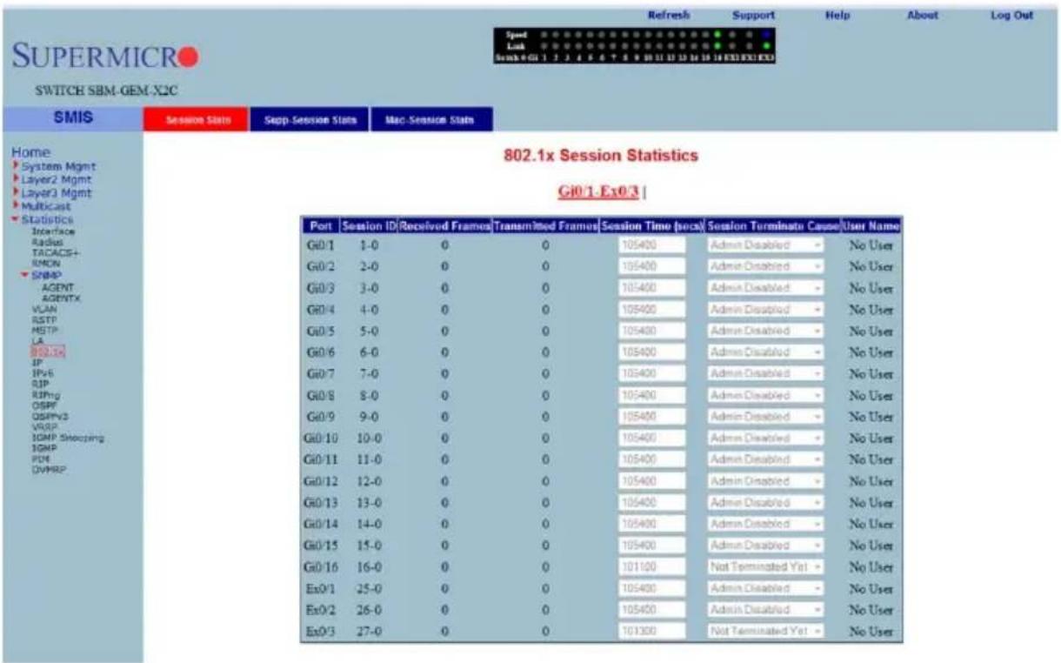1061x663 pixels.
Task: Open Interface statistics
Action: click(53, 231)
